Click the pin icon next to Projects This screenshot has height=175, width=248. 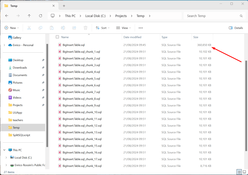(x=43, y=105)
